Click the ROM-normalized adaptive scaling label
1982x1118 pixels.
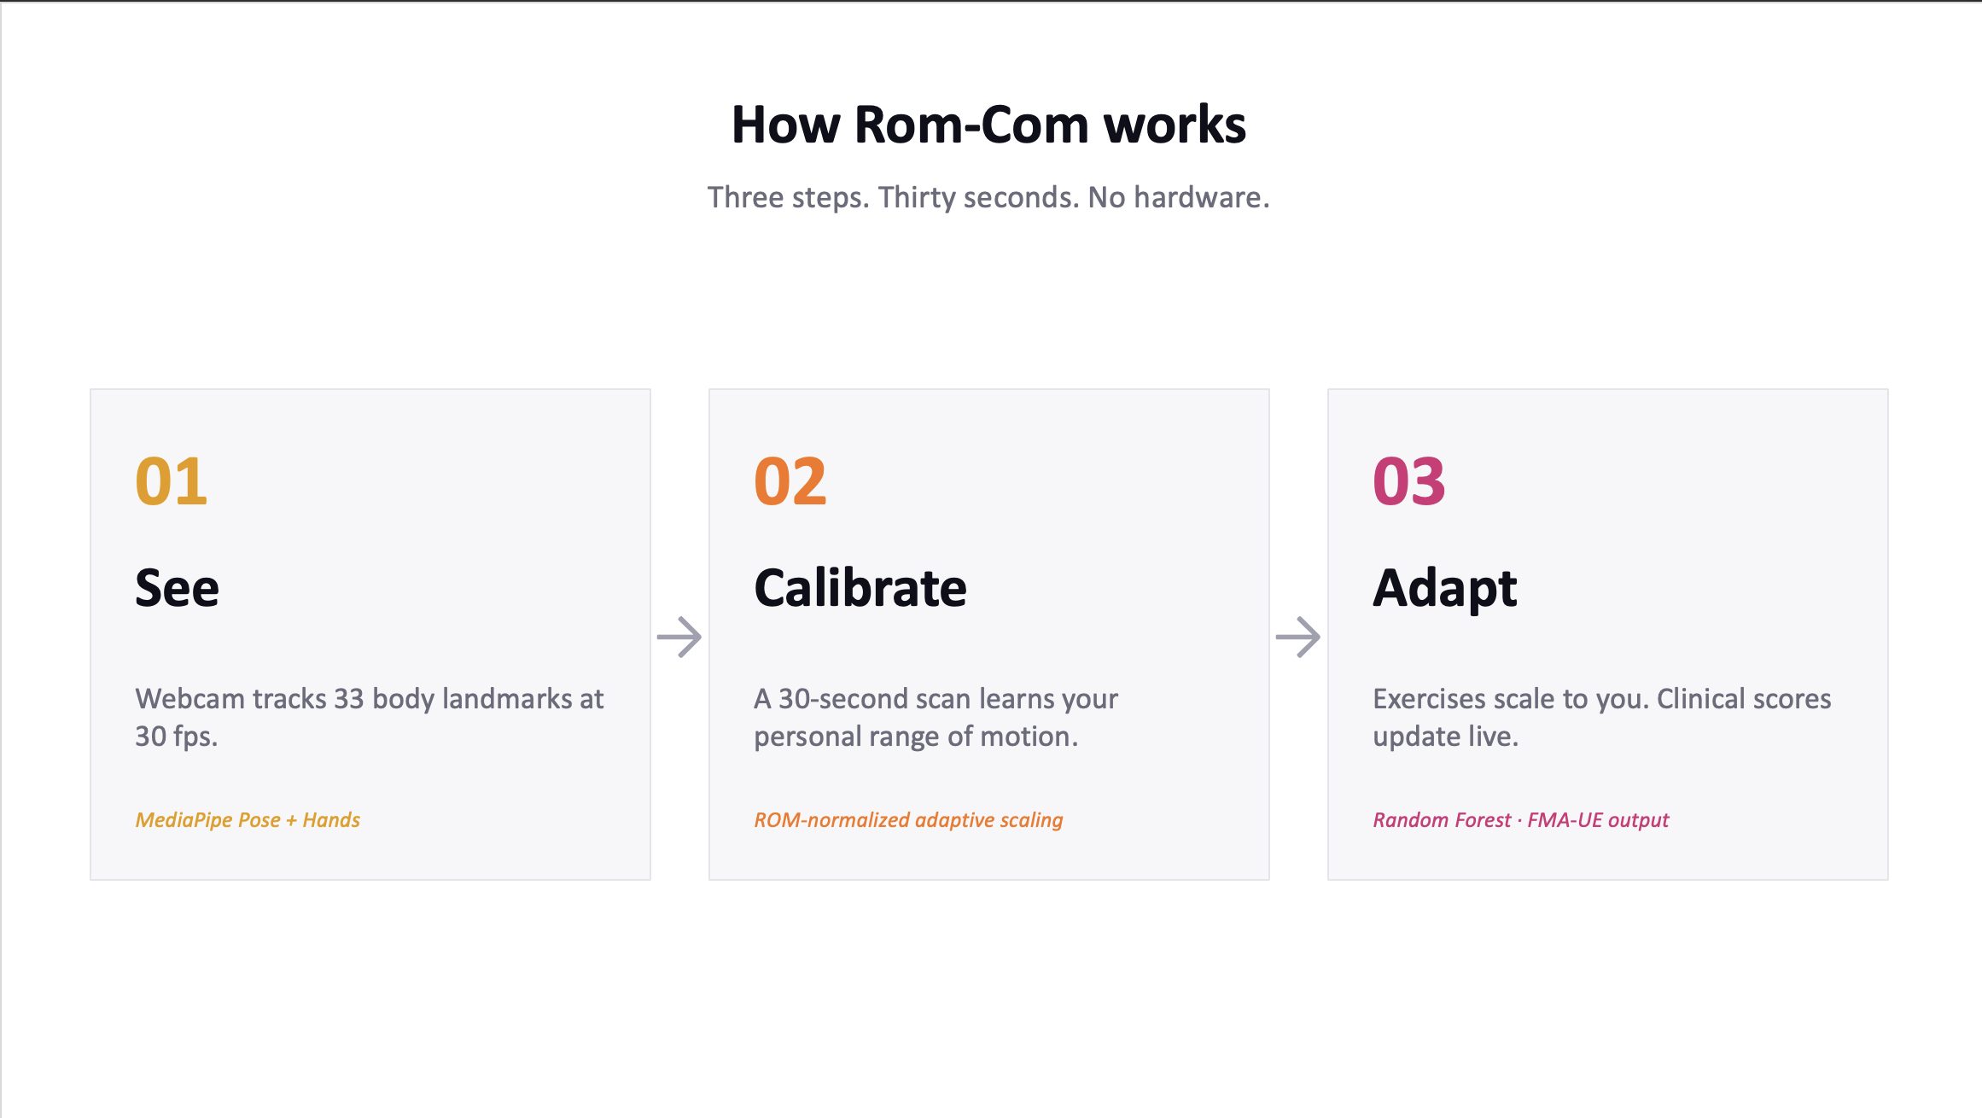tap(908, 820)
